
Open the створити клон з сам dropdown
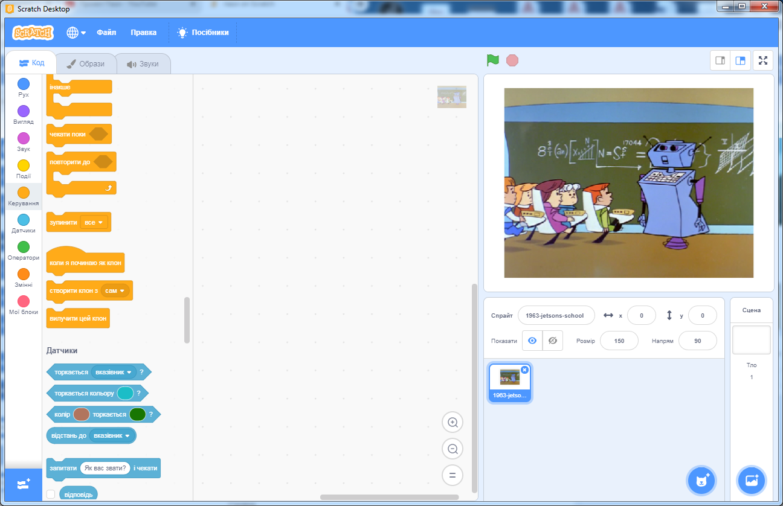tap(115, 290)
